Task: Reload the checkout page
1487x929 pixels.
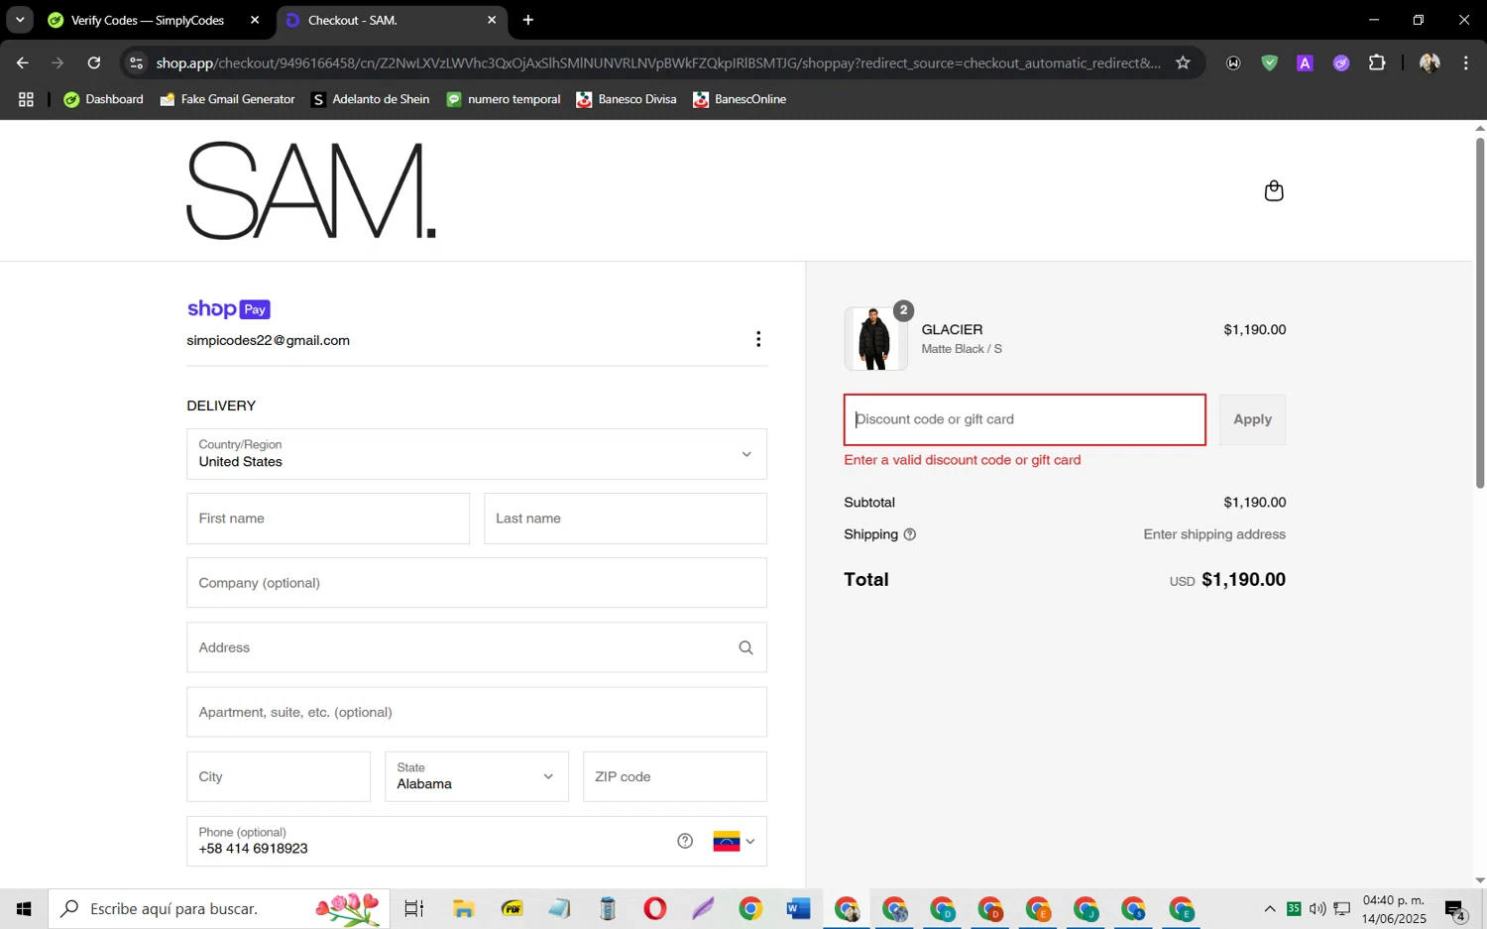Action: (94, 62)
